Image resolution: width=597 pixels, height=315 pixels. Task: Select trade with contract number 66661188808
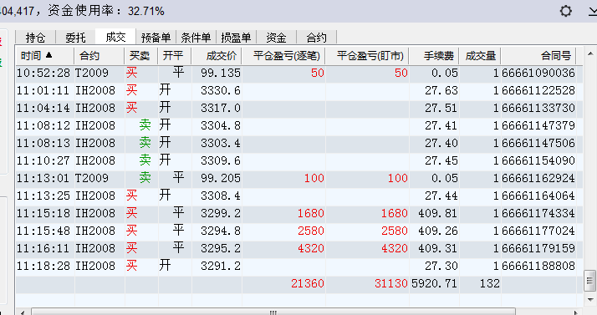point(298,266)
